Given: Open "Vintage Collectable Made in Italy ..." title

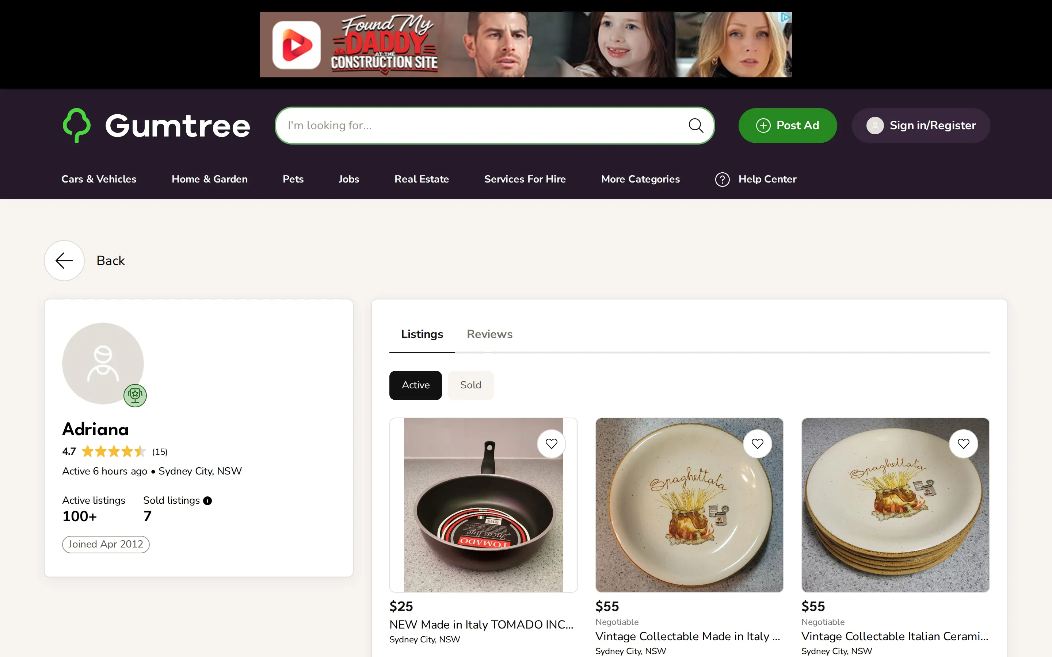Looking at the screenshot, I should (688, 636).
